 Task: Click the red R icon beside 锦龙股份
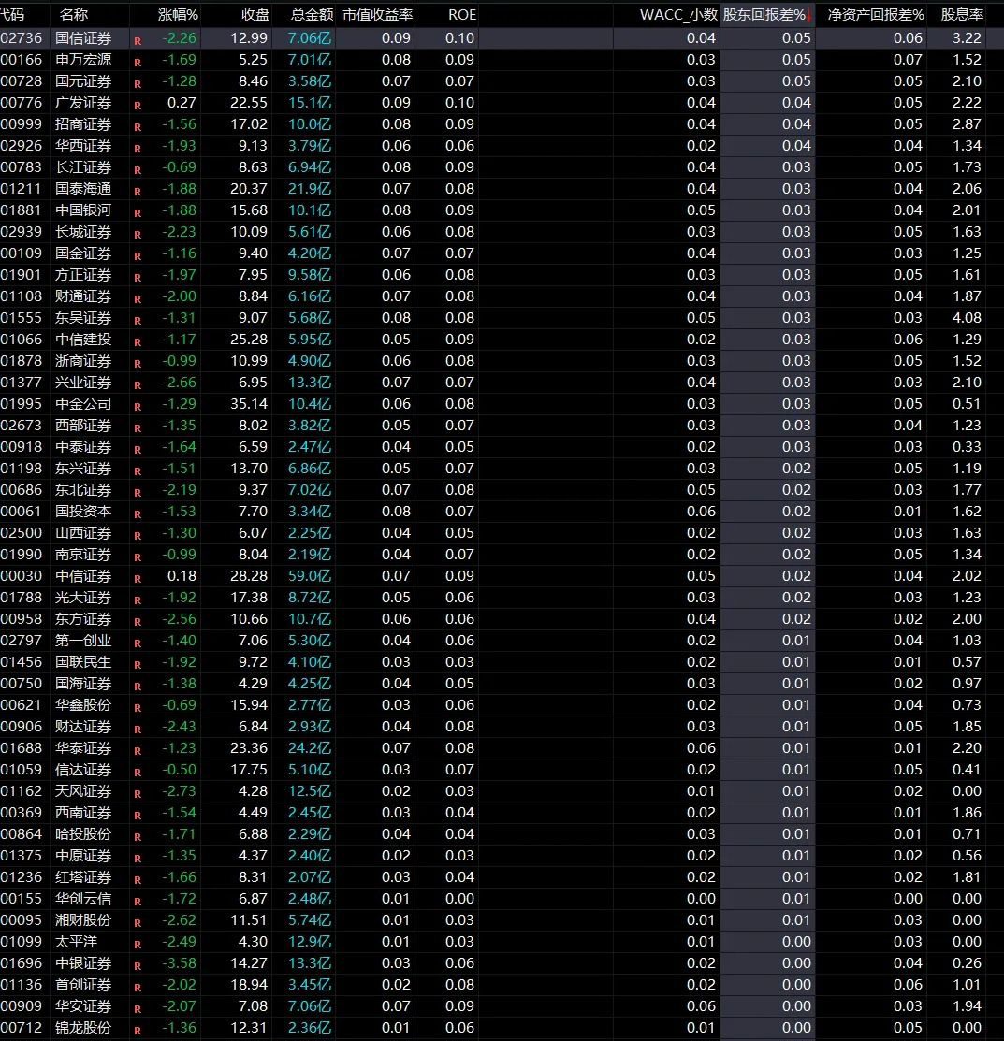click(x=138, y=1031)
